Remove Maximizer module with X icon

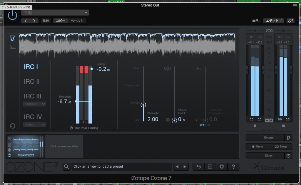9,138
